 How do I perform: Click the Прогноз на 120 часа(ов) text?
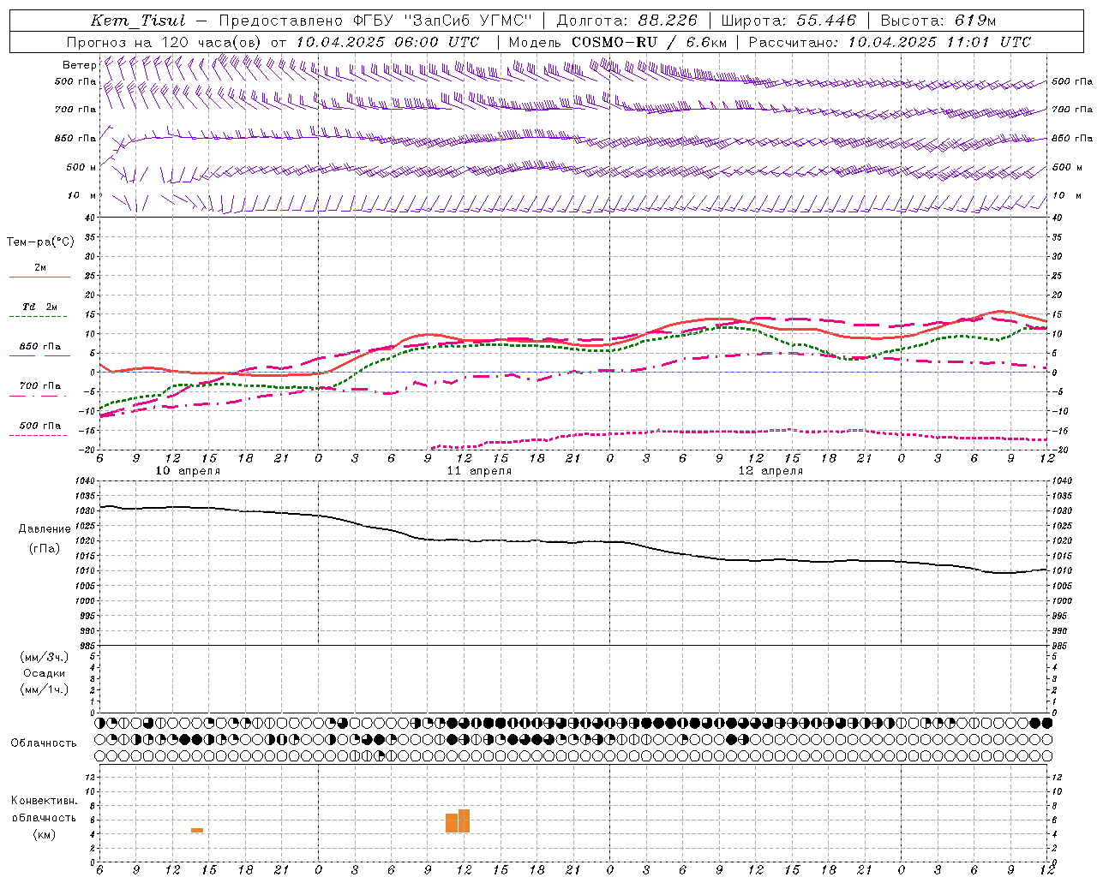coord(165,42)
